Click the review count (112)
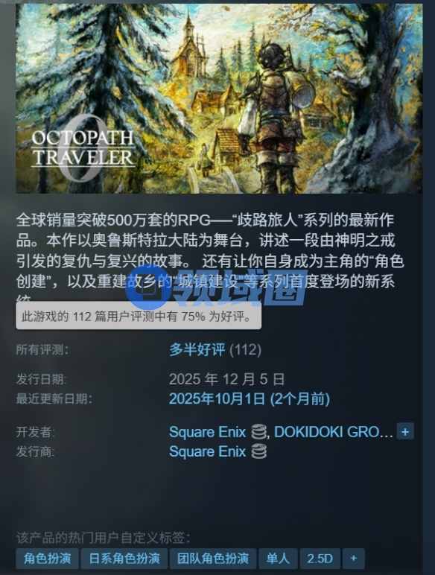This screenshot has height=575, width=435. click(x=245, y=349)
